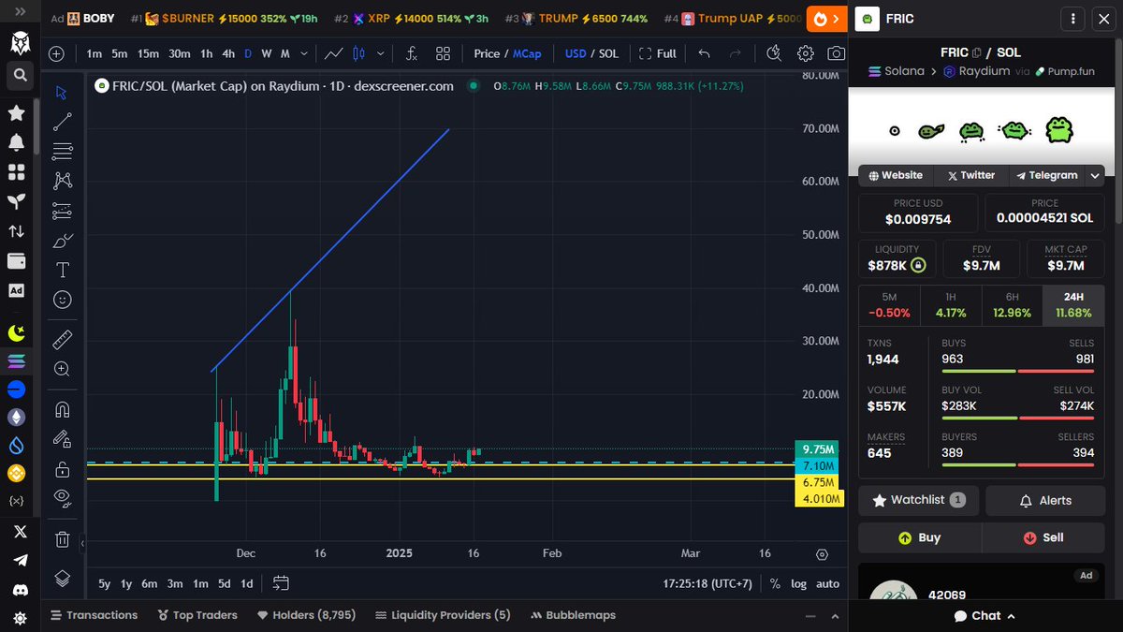Screen dimensions: 1123x632
Task: Select the 24H stats tab
Action: (1073, 305)
